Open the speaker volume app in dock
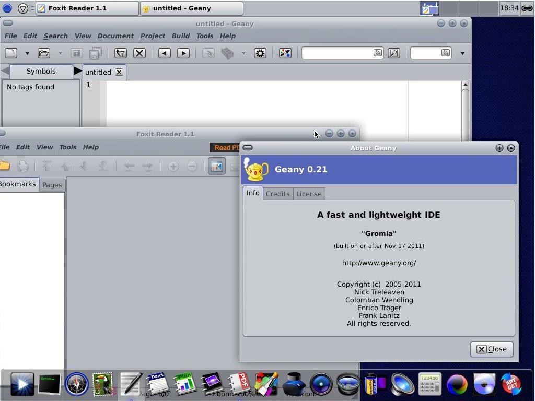 (402, 384)
